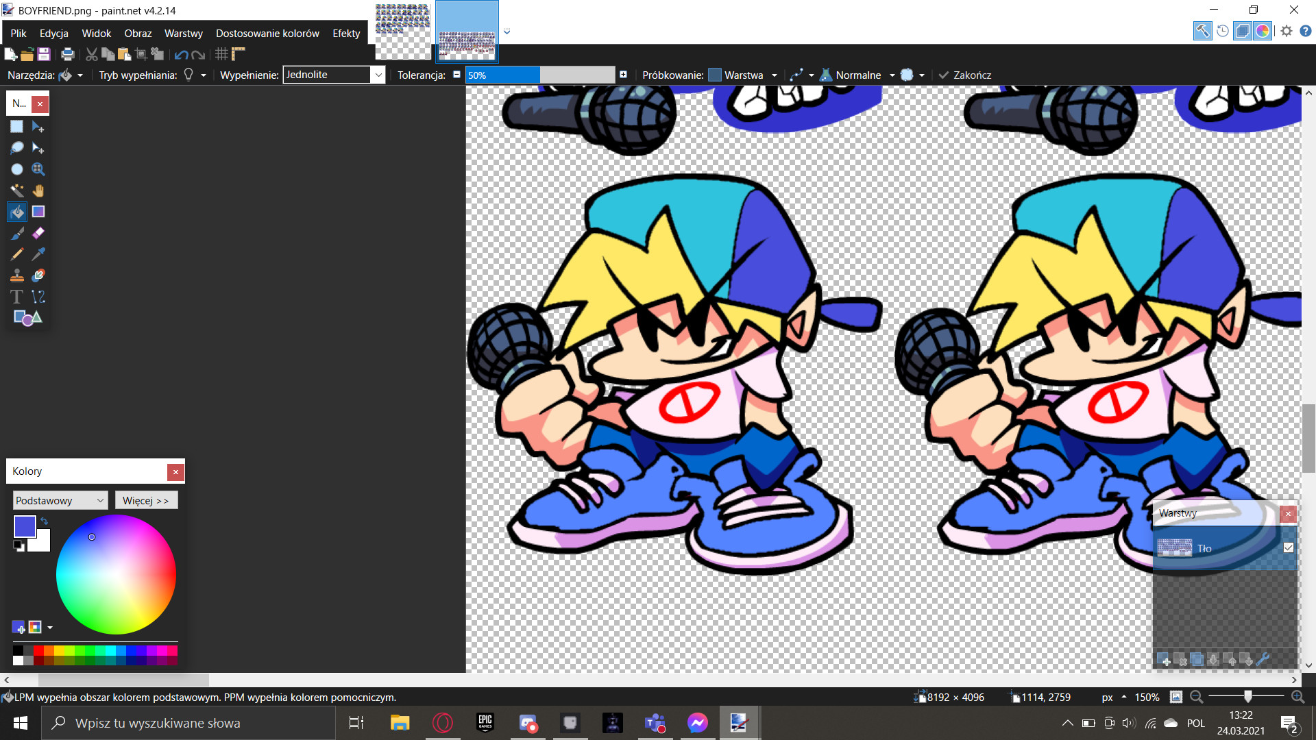This screenshot has height=740, width=1316.
Task: Select the Clone Stamp tool
Action: [x=17, y=275]
